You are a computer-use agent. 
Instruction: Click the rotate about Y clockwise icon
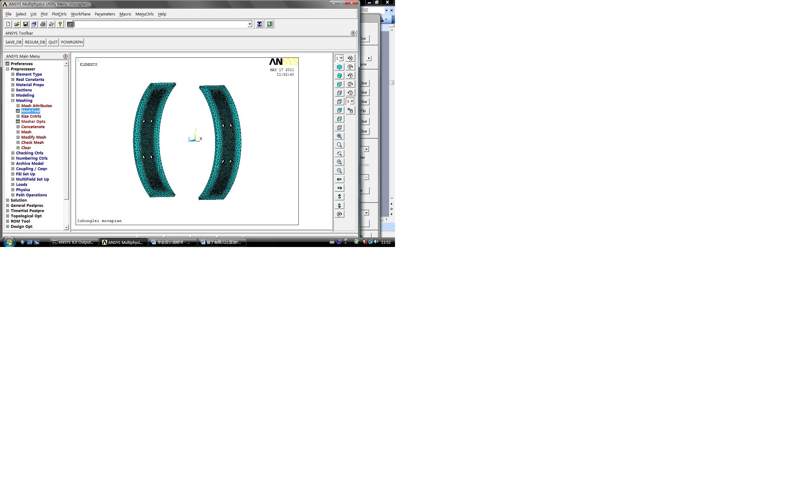pyautogui.click(x=350, y=67)
